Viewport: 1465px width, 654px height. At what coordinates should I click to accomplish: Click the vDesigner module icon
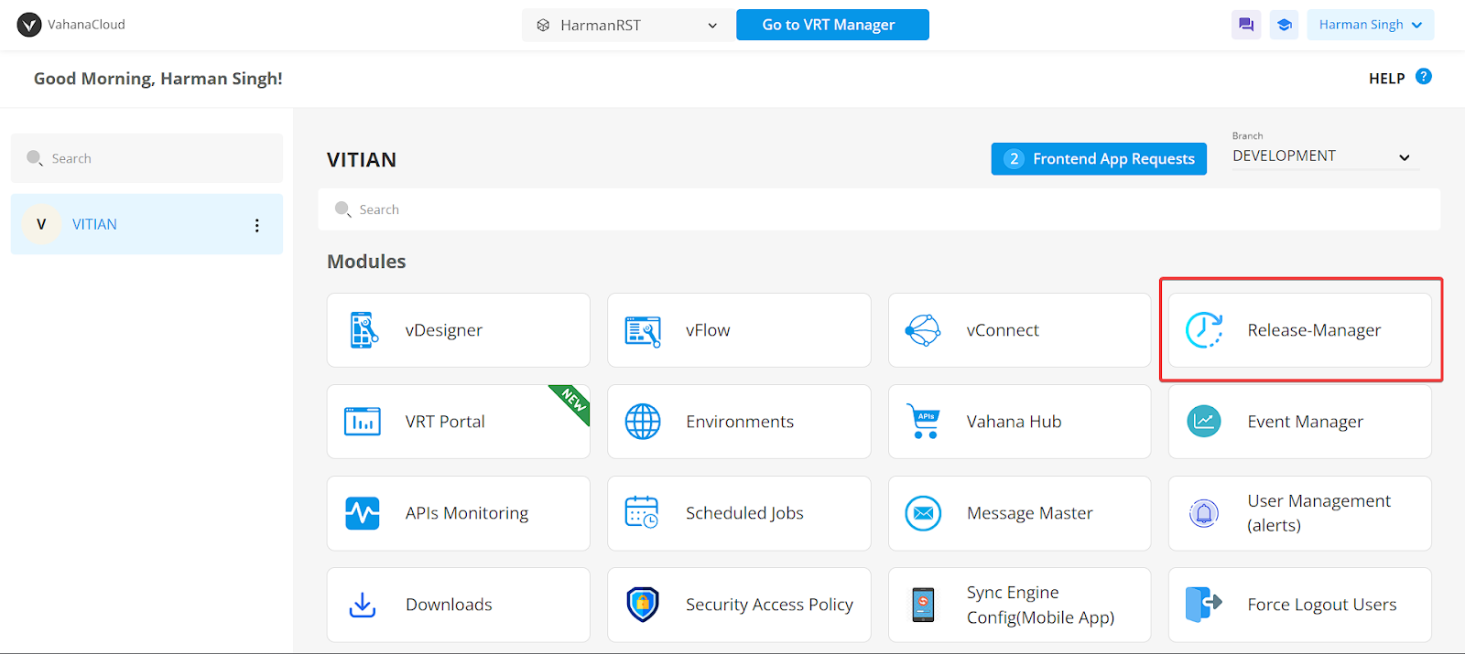pyautogui.click(x=364, y=330)
